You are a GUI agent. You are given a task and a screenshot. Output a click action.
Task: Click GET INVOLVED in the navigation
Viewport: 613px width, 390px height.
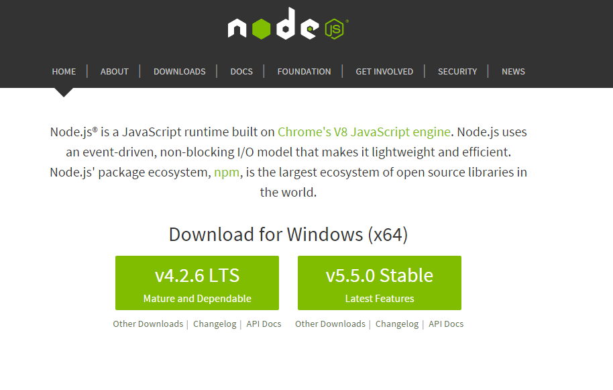coord(384,72)
